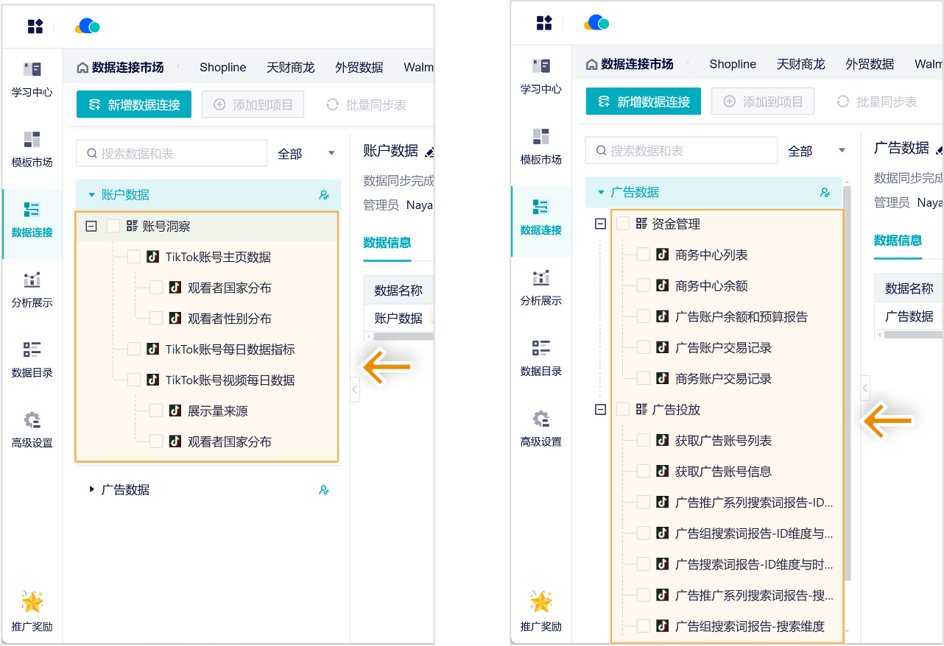Open 学习中心 in the left window sidebar

pos(32,79)
